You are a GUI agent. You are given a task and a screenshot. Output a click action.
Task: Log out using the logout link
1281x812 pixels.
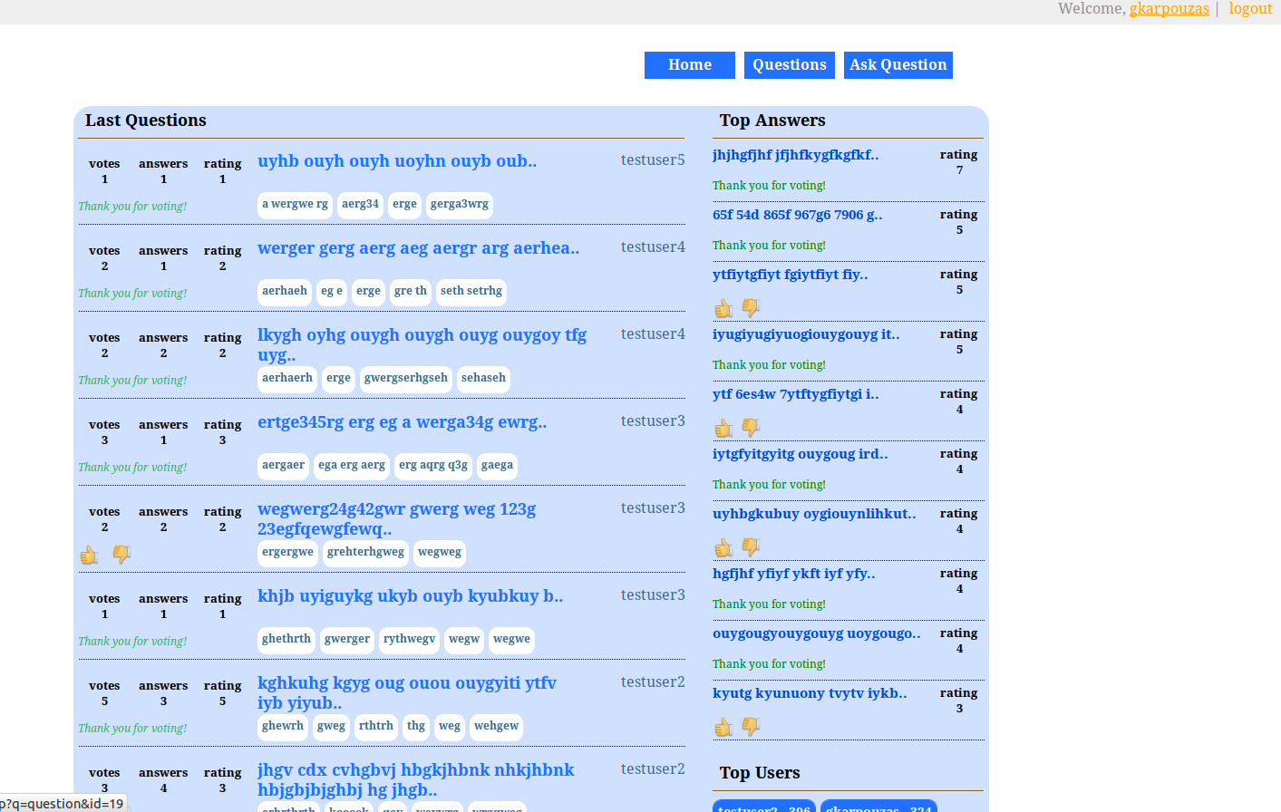1250,9
